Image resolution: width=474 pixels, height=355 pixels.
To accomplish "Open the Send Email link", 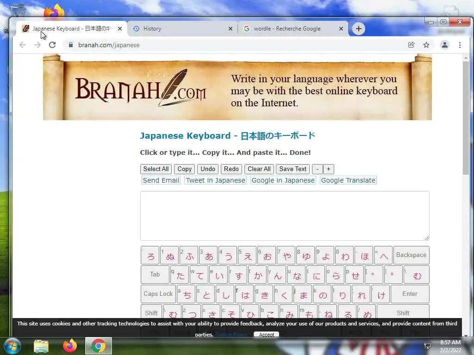I will pos(161,180).
